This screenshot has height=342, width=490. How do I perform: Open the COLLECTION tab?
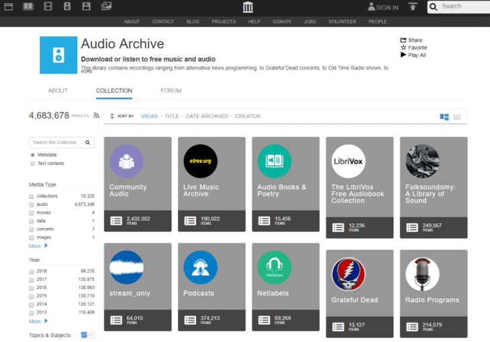click(114, 91)
